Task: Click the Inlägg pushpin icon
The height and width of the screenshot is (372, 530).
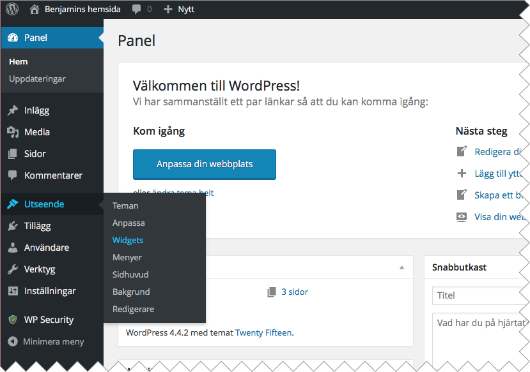Action: (x=13, y=110)
